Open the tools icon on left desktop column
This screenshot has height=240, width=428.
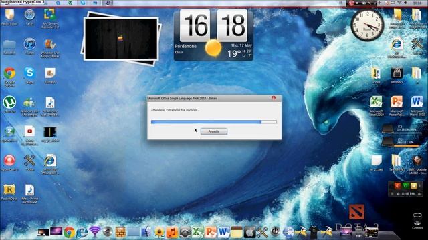click(29, 163)
